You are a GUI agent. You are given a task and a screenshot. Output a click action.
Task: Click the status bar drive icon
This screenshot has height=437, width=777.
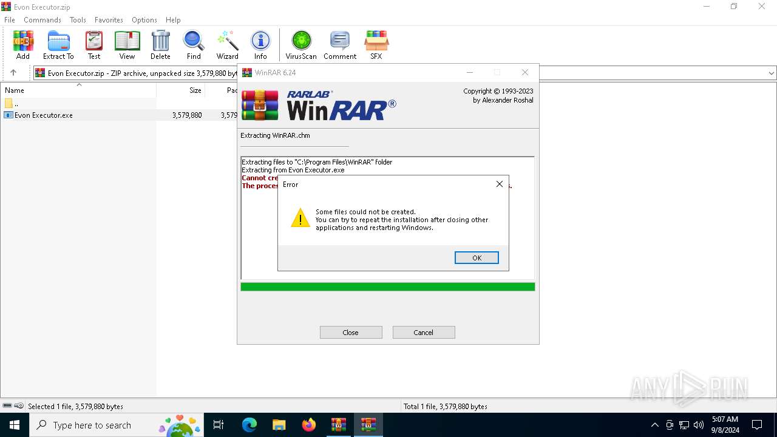[7, 406]
